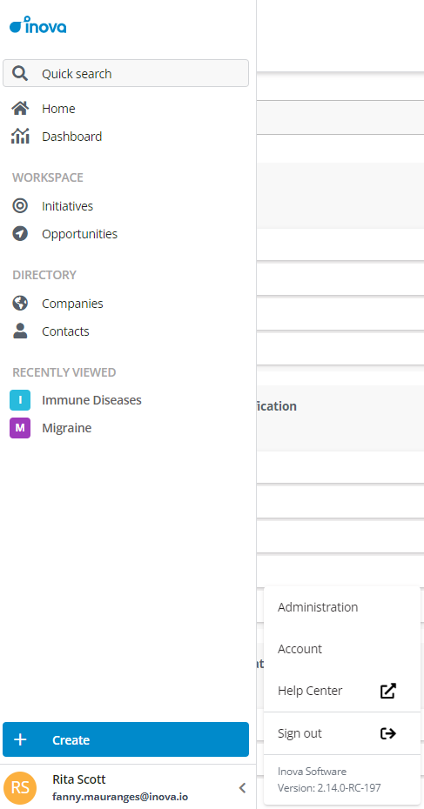Click the Help Center external link icon
Viewport: 424px width, 809px height.
point(387,691)
